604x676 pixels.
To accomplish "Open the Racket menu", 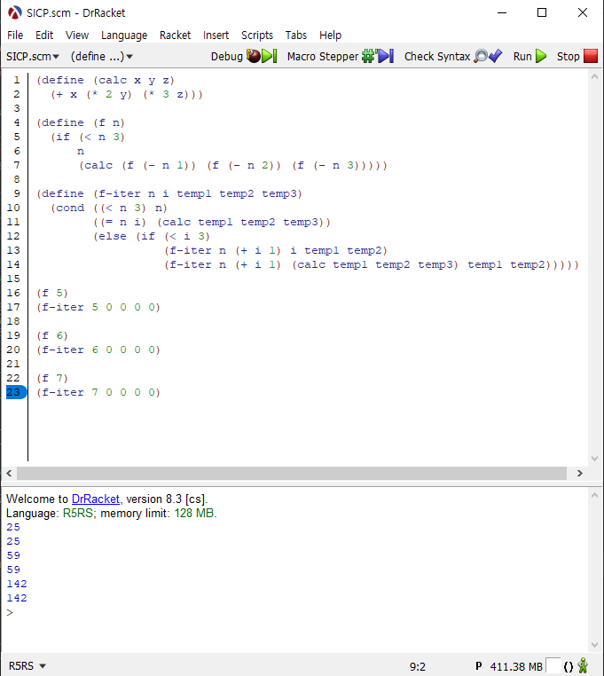I will click(175, 35).
